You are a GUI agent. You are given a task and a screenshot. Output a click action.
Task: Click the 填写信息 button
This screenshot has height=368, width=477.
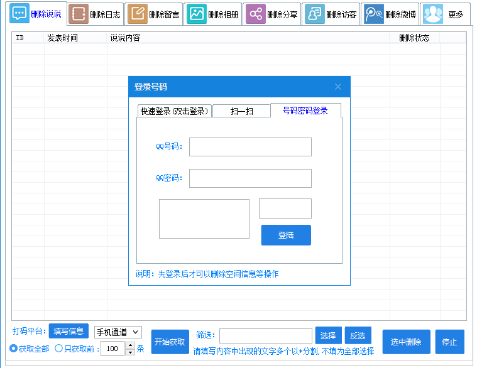pyautogui.click(x=69, y=331)
